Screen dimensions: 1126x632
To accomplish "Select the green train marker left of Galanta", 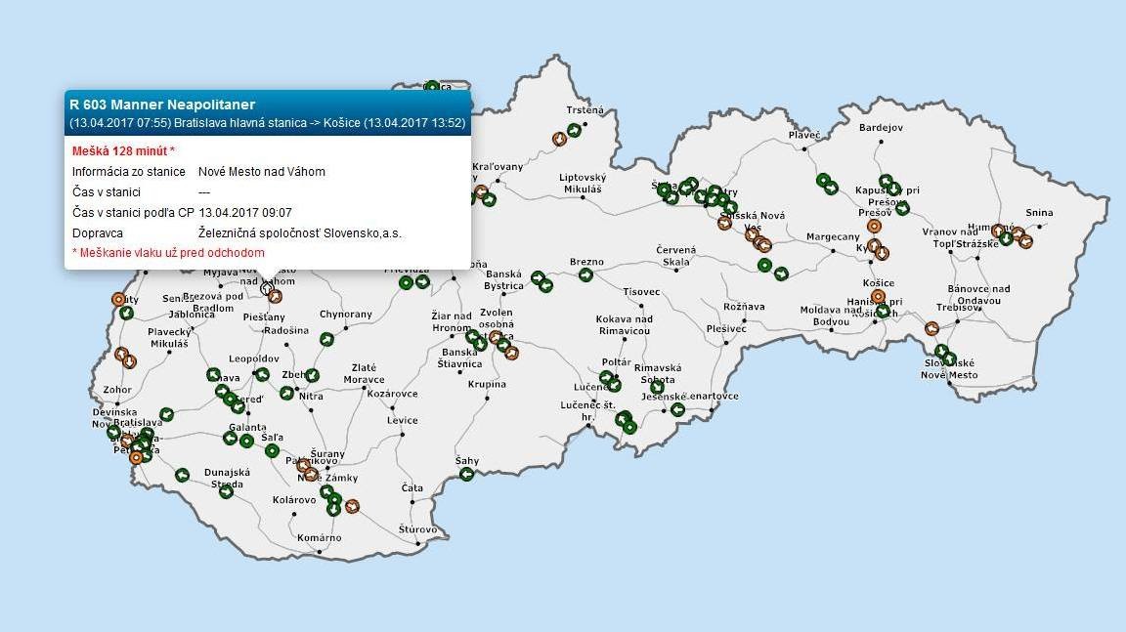I will pyautogui.click(x=231, y=438).
